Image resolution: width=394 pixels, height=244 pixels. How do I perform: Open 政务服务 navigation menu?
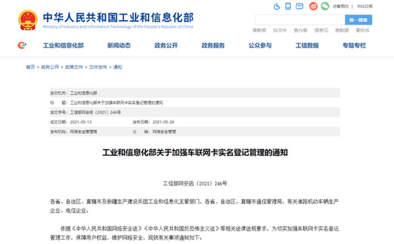pyautogui.click(x=213, y=45)
